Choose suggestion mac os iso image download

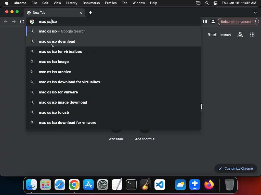[113, 102]
